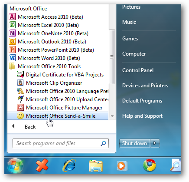The height and width of the screenshot is (182, 189).
Task: Launch Google Chrome from taskbar
Action: coord(150,165)
